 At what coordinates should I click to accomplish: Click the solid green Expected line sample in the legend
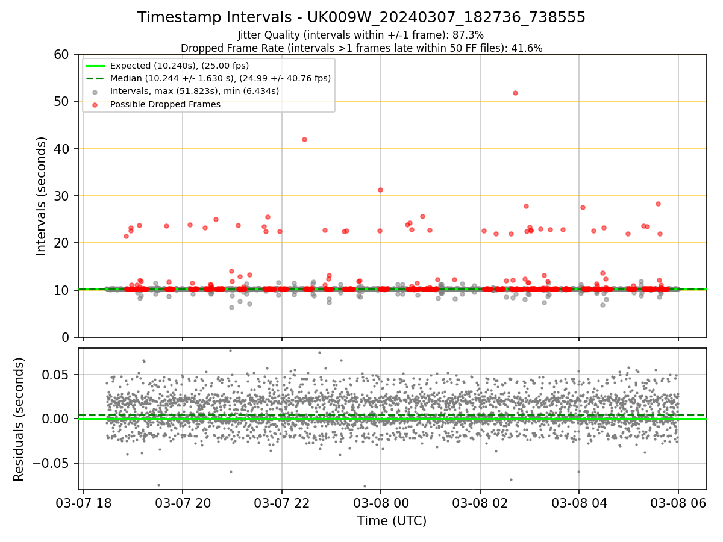95,66
